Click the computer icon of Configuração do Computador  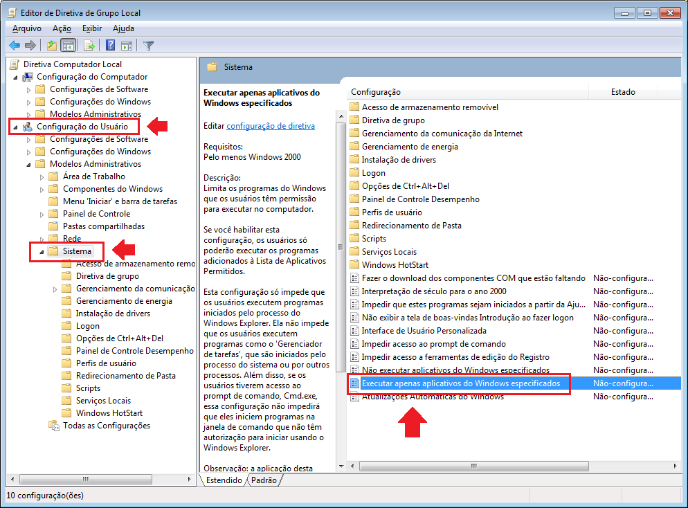pyautogui.click(x=28, y=77)
